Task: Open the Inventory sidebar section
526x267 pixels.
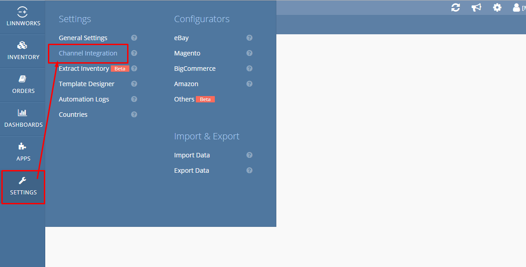Action: [x=23, y=51]
